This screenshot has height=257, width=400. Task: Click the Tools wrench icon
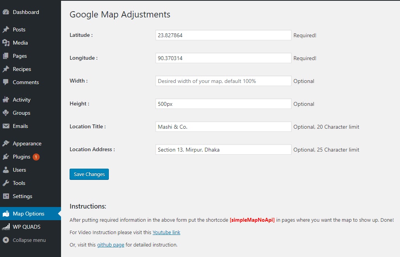click(6, 183)
